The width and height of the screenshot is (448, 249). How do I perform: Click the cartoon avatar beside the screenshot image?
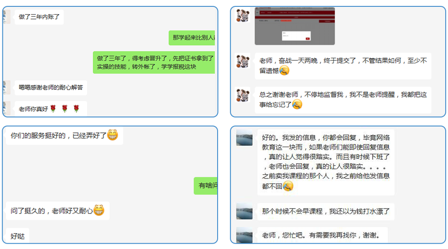tap(243, 15)
